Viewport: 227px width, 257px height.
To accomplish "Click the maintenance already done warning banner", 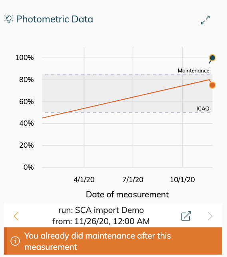I will (x=113, y=241).
